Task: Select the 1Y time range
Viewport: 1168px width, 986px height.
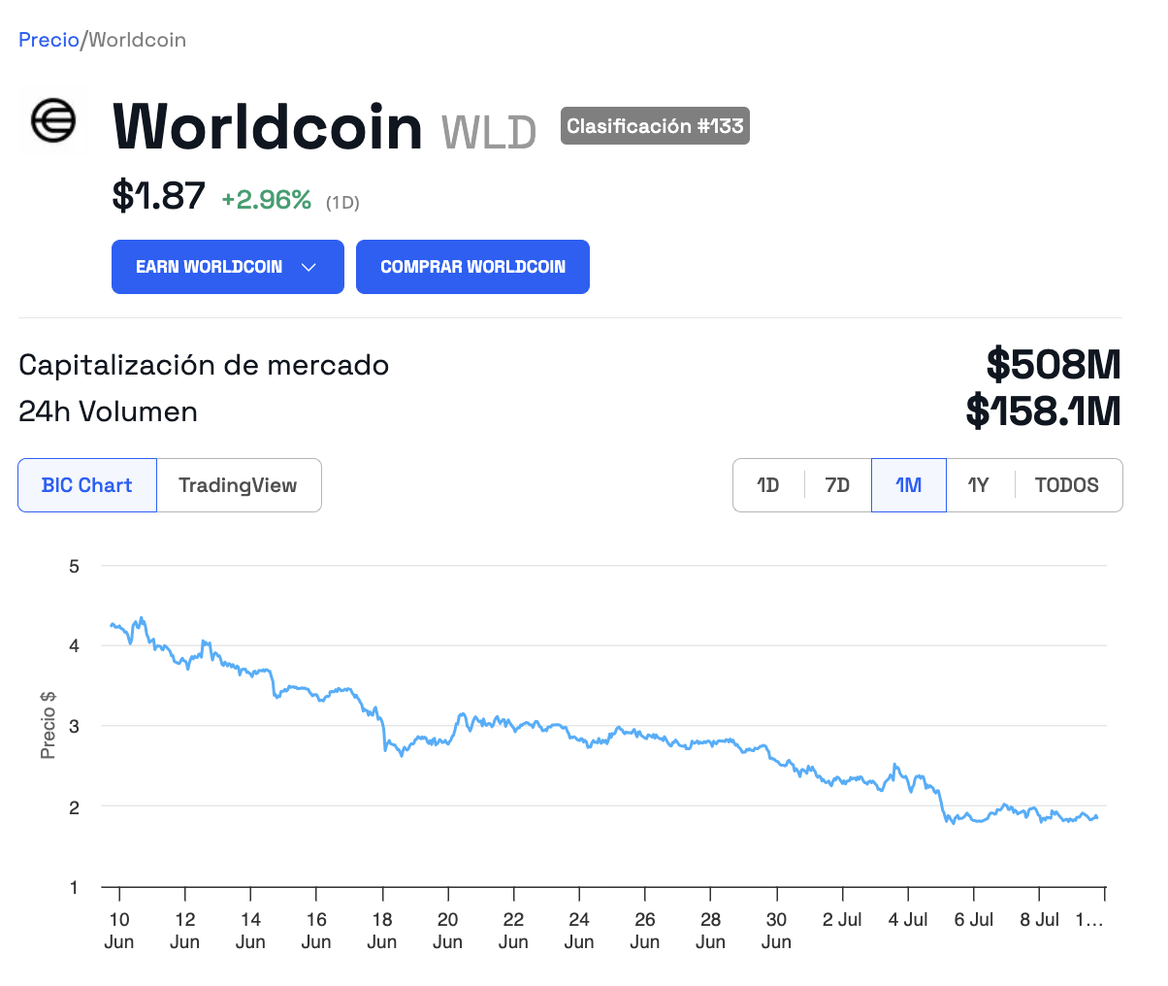Action: pos(979,485)
